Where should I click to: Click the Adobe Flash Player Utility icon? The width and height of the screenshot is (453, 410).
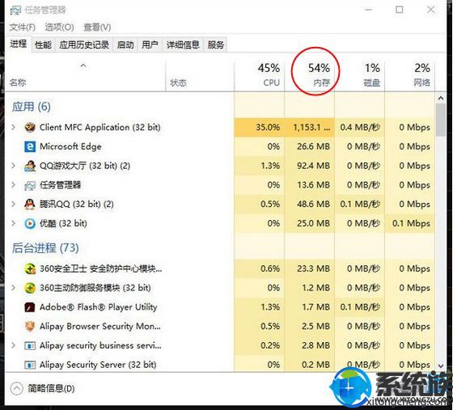point(30,307)
